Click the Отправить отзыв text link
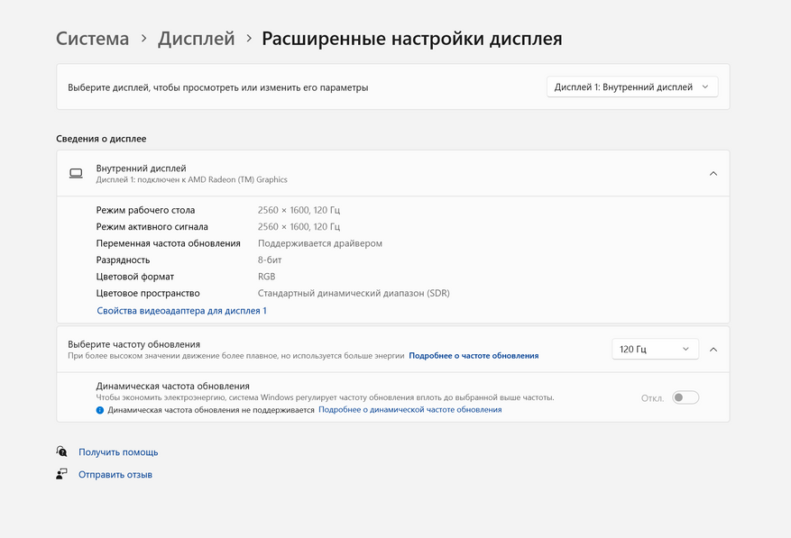 point(115,475)
